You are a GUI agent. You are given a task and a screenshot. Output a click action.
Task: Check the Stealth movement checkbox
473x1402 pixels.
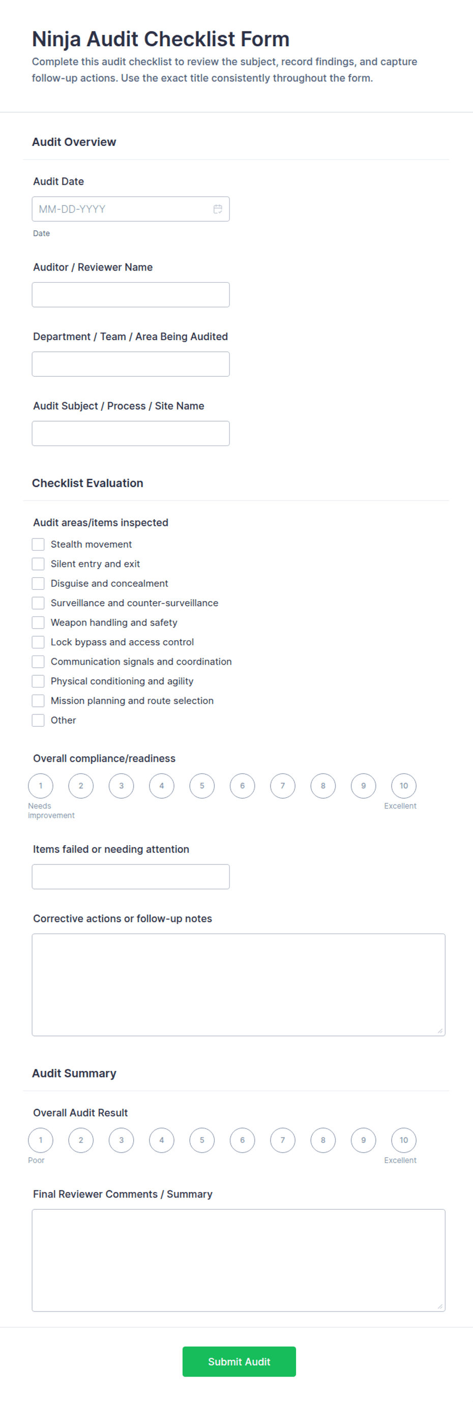click(x=38, y=544)
